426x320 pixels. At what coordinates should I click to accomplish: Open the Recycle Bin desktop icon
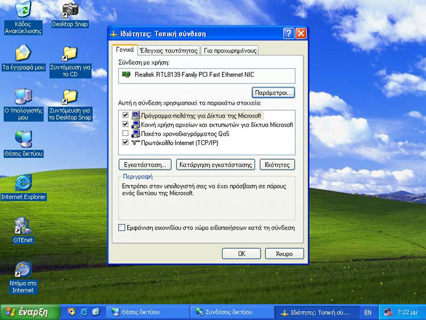pyautogui.click(x=23, y=9)
